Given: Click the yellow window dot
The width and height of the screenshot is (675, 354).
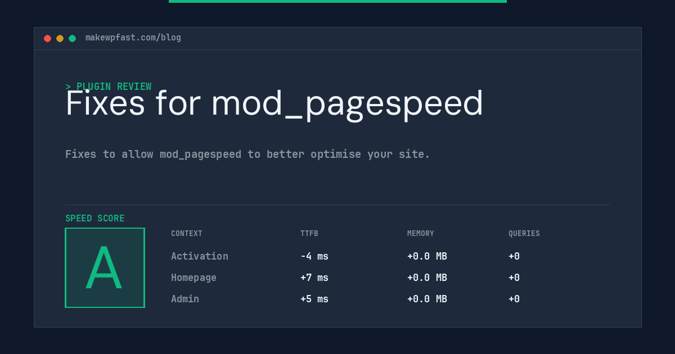Looking at the screenshot, I should (x=60, y=38).
